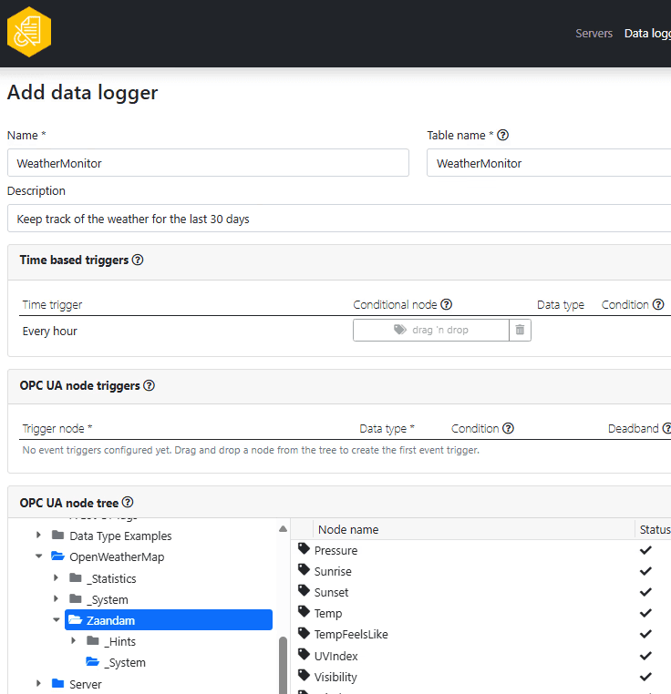Collapse the Zaandam folder
Viewport: 671px width, 694px height.
pos(57,619)
